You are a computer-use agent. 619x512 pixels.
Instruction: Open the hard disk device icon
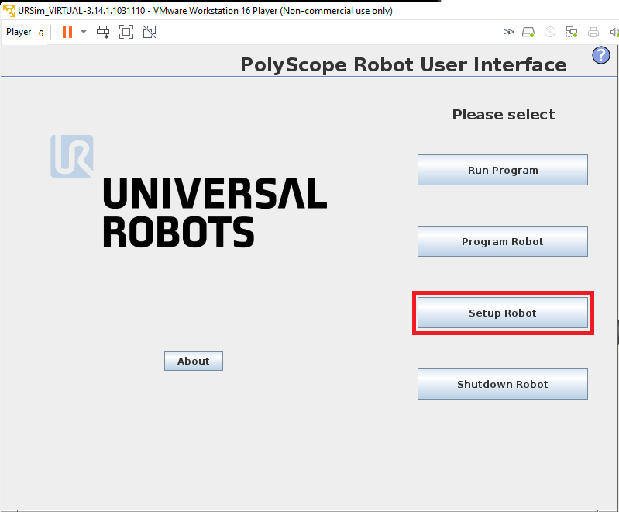[x=528, y=32]
